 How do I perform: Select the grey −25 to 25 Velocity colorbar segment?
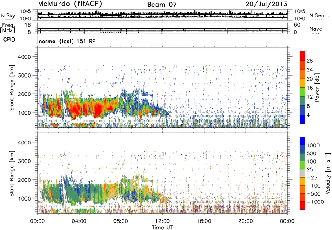pyautogui.click(x=303, y=173)
